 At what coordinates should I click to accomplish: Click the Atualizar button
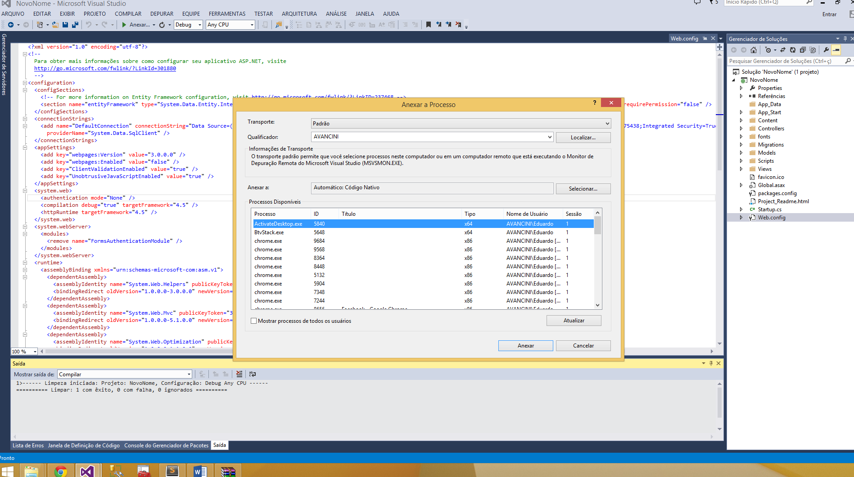(x=574, y=321)
